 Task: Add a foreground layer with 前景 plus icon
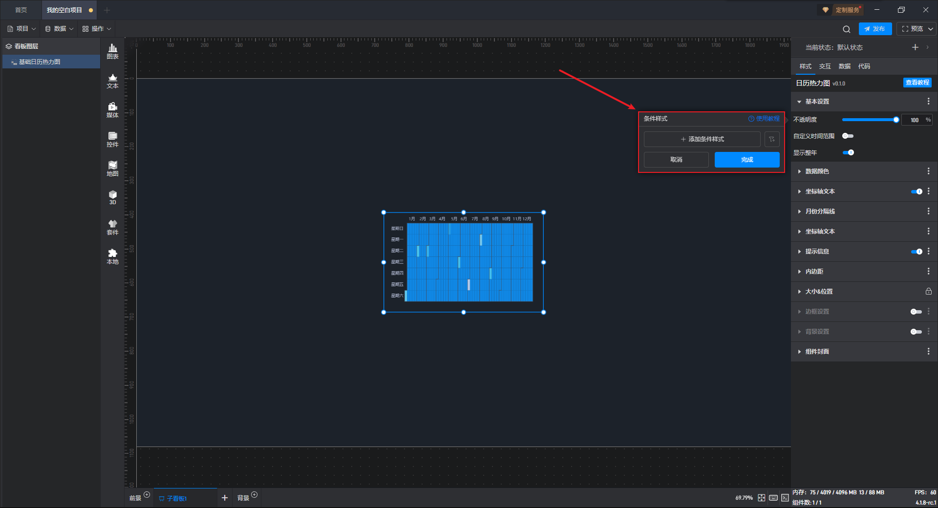coord(147,495)
